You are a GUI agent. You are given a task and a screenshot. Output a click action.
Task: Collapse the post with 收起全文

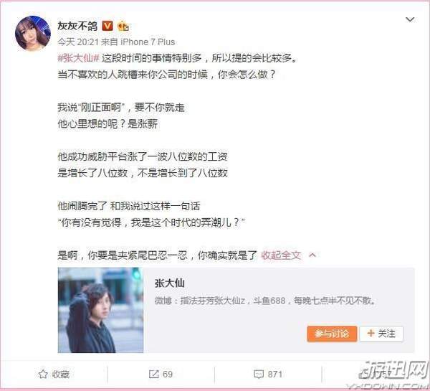[x=281, y=255]
